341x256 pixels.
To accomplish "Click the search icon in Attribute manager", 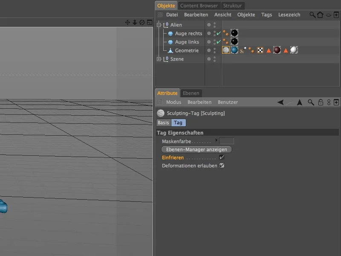I will [x=311, y=102].
